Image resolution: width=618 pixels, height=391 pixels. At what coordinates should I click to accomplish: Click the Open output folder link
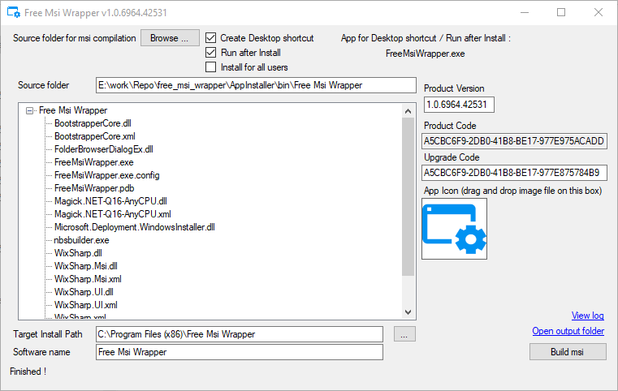tap(568, 331)
